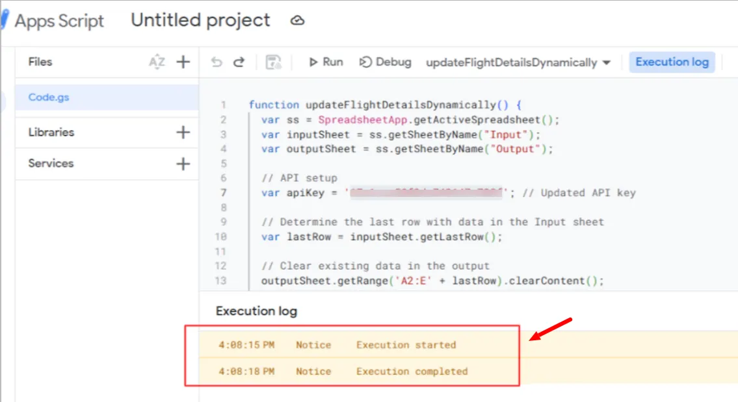Image resolution: width=738 pixels, height=402 pixels.
Task: Open the updateFlightDetailsDynamically function dropdown
Action: click(x=518, y=62)
